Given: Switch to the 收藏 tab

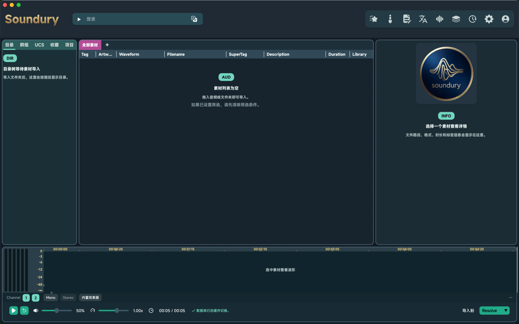Looking at the screenshot, I should [54, 45].
